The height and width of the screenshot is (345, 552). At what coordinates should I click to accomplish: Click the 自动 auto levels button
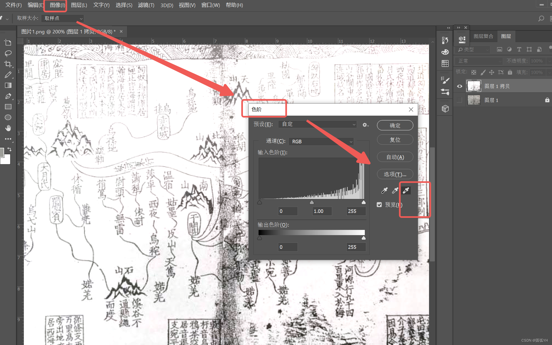click(x=395, y=157)
